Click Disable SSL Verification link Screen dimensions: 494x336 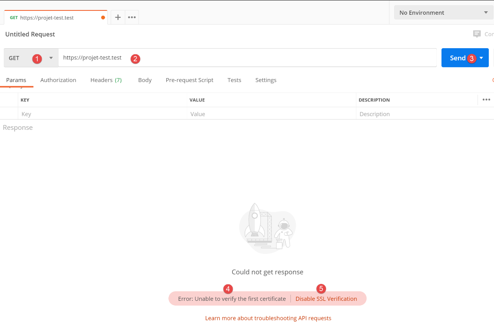[326, 299]
